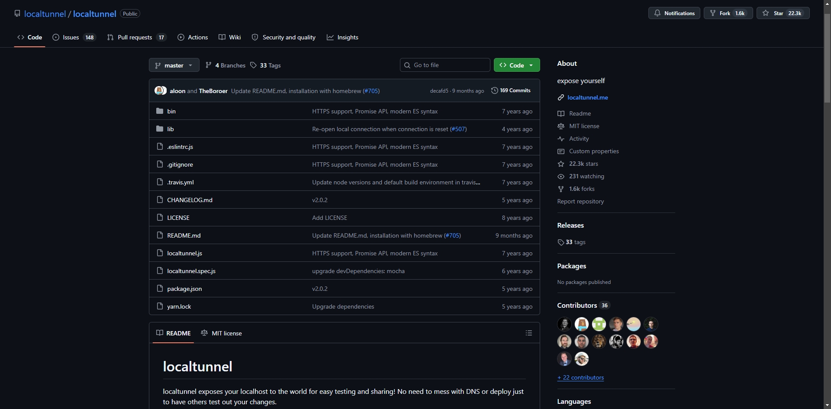Open localtunnel.spec.js file
The height and width of the screenshot is (409, 831).
[x=191, y=271]
